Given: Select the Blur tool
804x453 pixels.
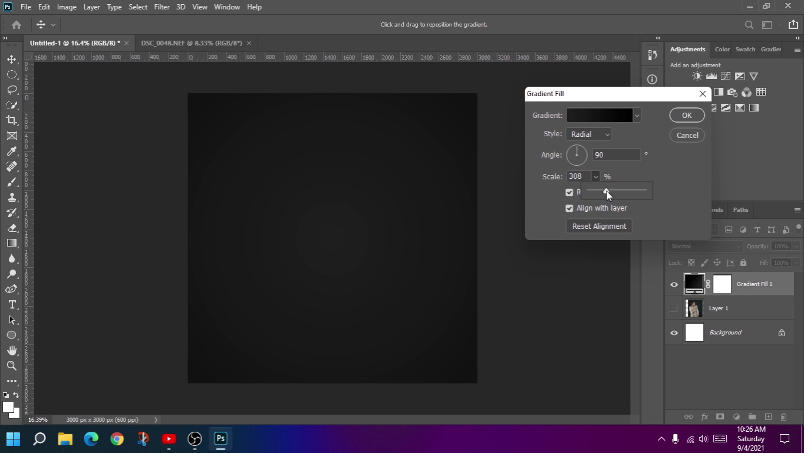Looking at the screenshot, I should (x=12, y=258).
